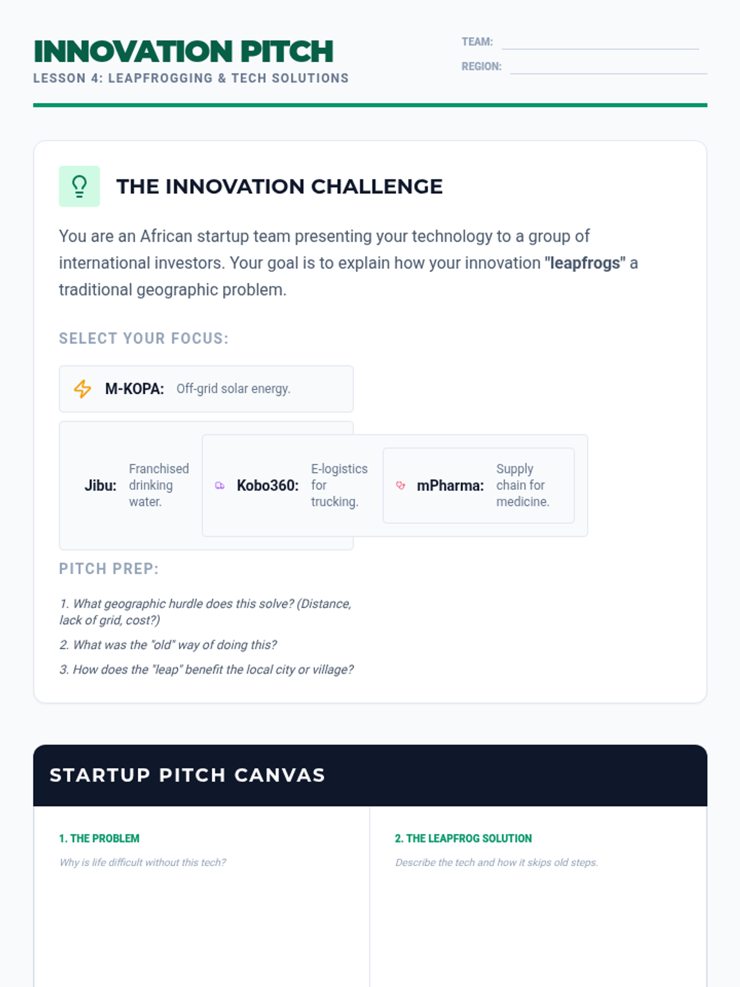Click the Lesson 4 subtitle text
This screenshot has height=987, width=740.
pyautogui.click(x=191, y=78)
